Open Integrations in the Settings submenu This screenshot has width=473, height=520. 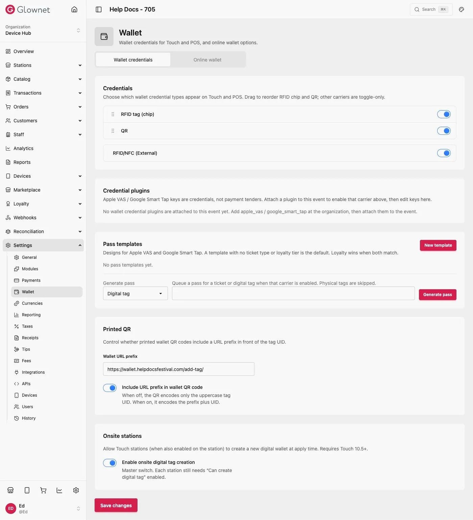tap(47, 372)
